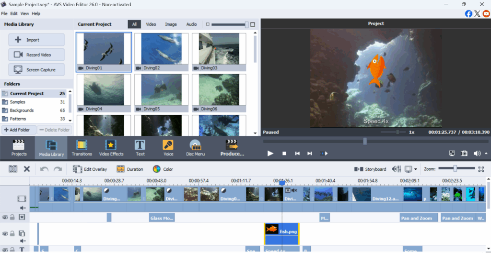
Task: Select the fish.png overlay clip
Action: pyautogui.click(x=282, y=234)
